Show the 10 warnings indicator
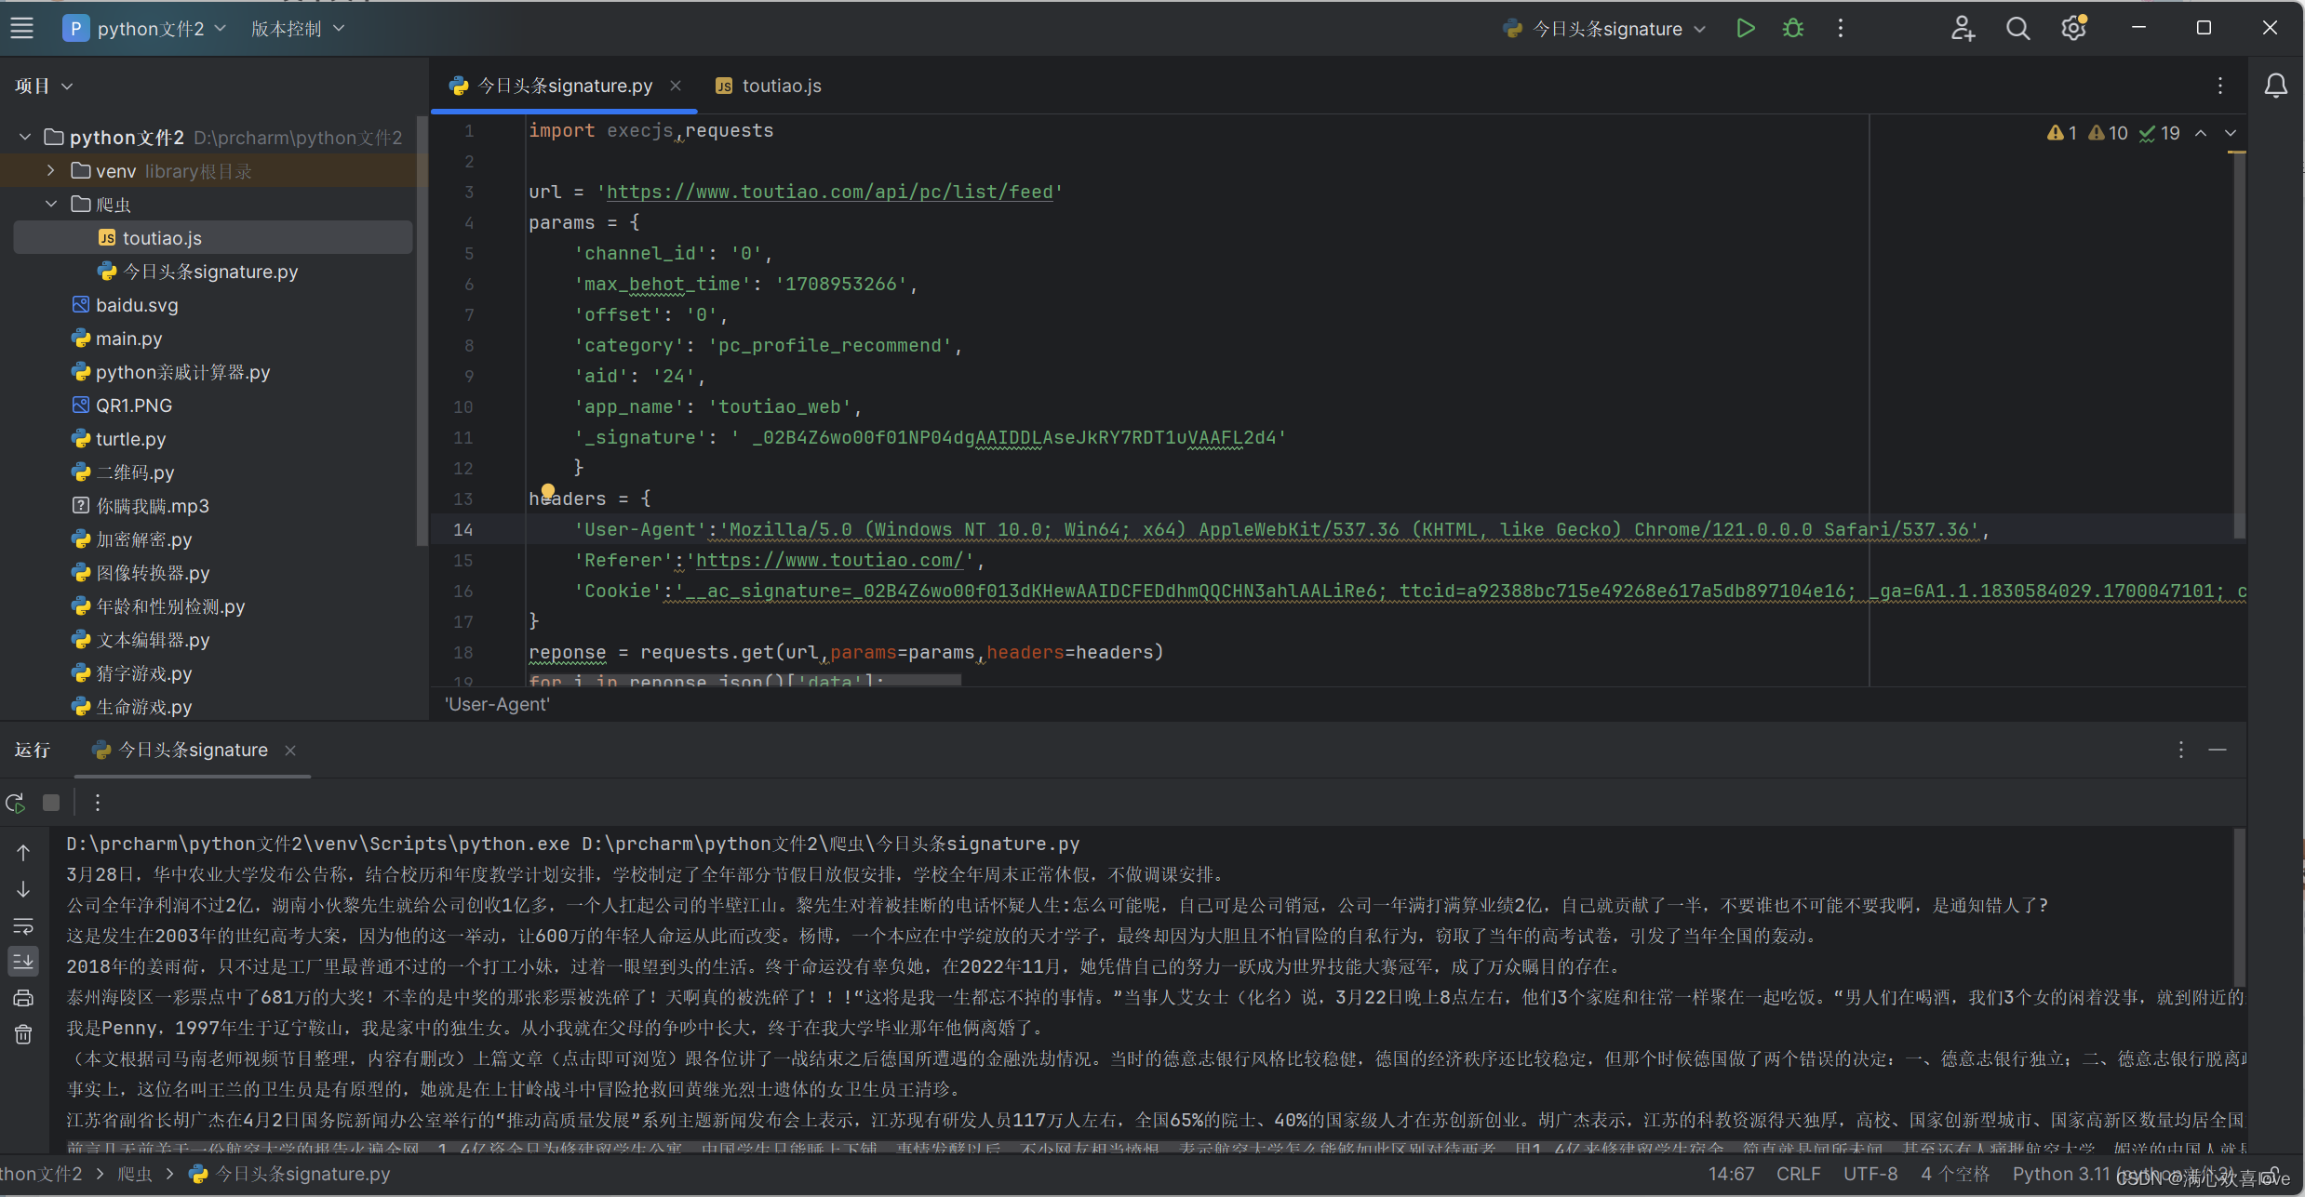Viewport: 2305px width, 1197px height. point(2108,133)
